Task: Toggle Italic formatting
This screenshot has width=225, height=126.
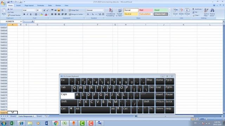Action: [27, 14]
